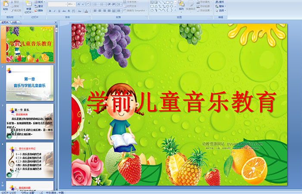Toggle Center text alignment
This screenshot has height=194, width=302.
pyautogui.click(x=100, y=11)
